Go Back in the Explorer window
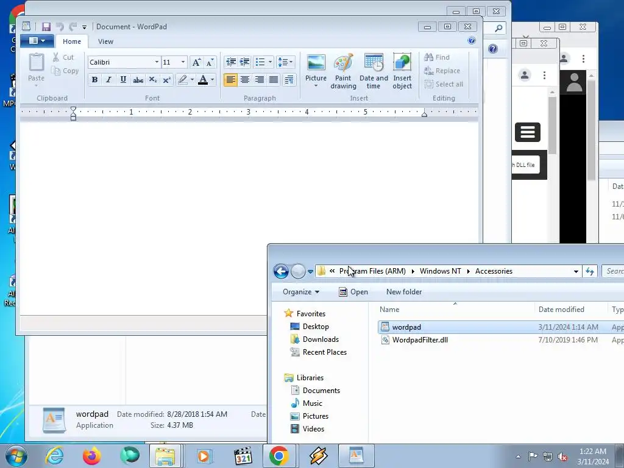 point(281,271)
